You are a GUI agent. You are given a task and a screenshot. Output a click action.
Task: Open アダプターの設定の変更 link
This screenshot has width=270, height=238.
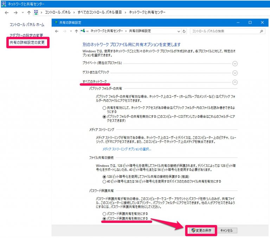26,35
